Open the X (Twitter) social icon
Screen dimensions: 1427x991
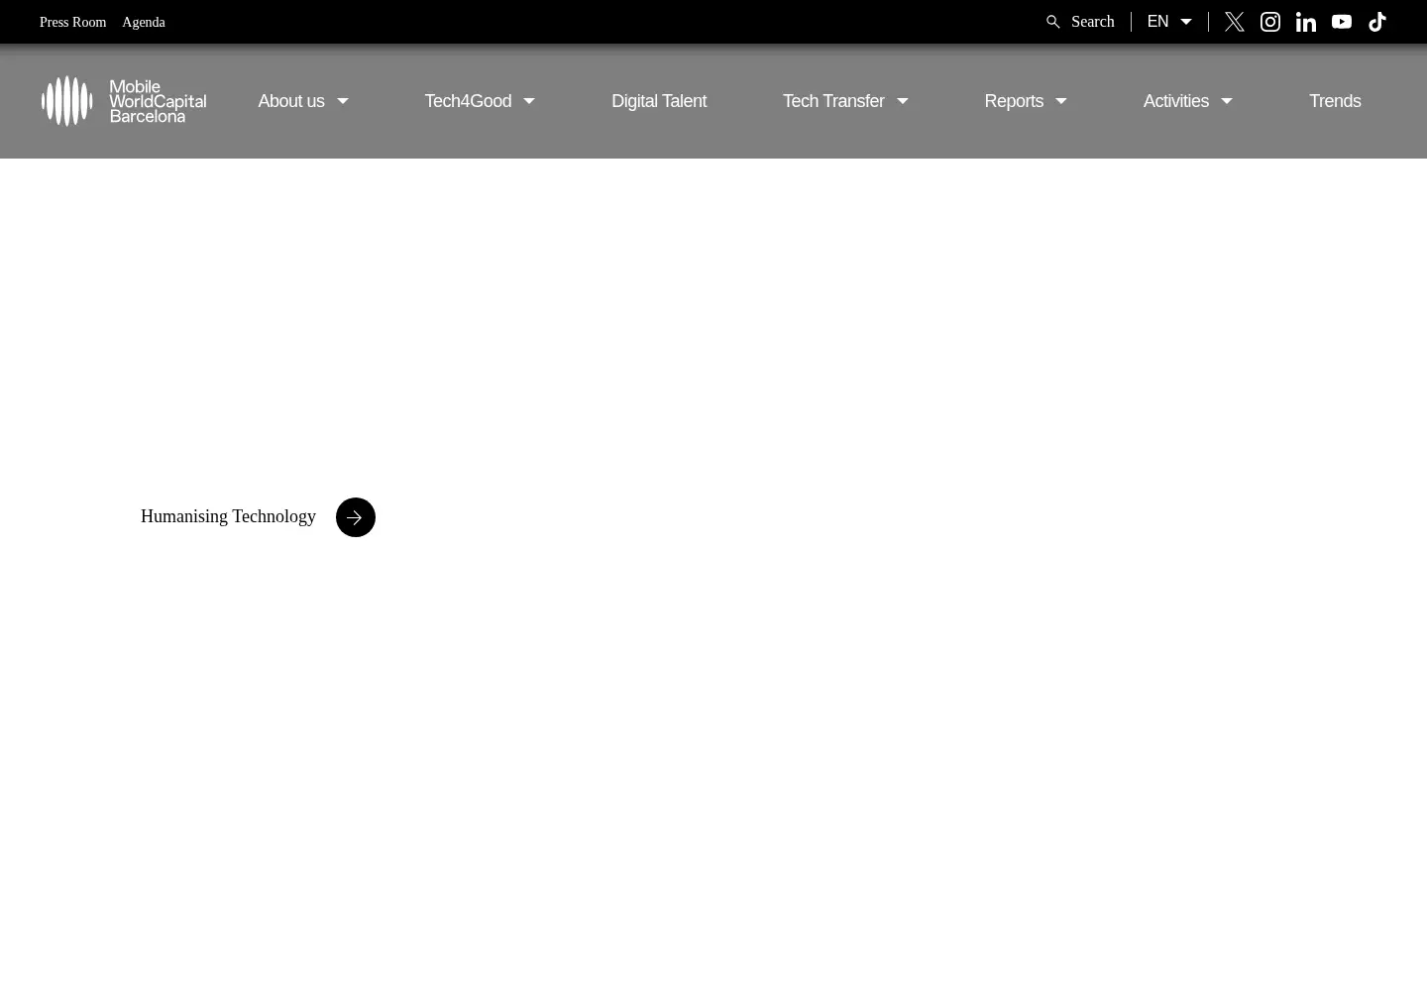1234,22
